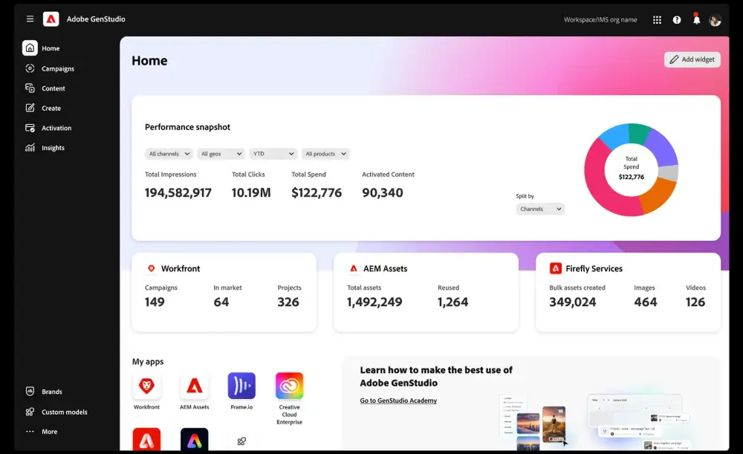Viewport: 743px width, 454px height.
Task: Go to Insights in the sidebar
Action: [53, 148]
